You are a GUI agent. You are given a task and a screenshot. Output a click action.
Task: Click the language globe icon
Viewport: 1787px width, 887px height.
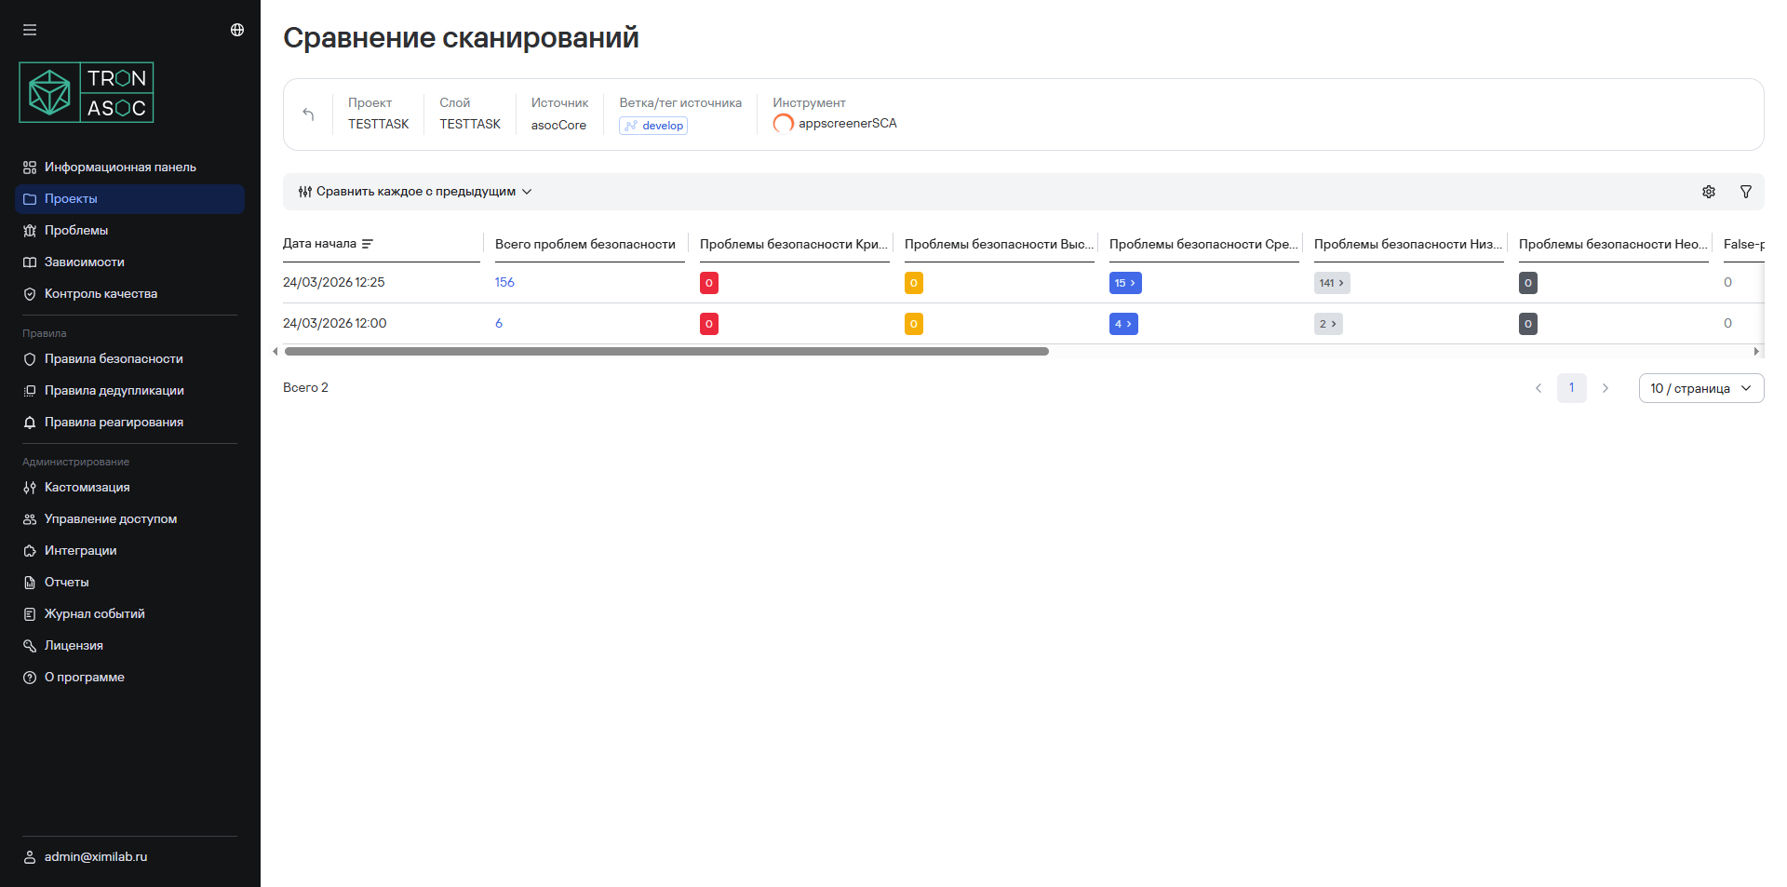pyautogui.click(x=236, y=29)
